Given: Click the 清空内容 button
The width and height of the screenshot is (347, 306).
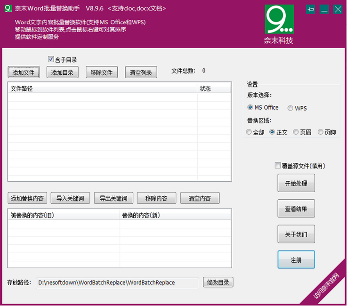Looking at the screenshot, I should pyautogui.click(x=200, y=198).
